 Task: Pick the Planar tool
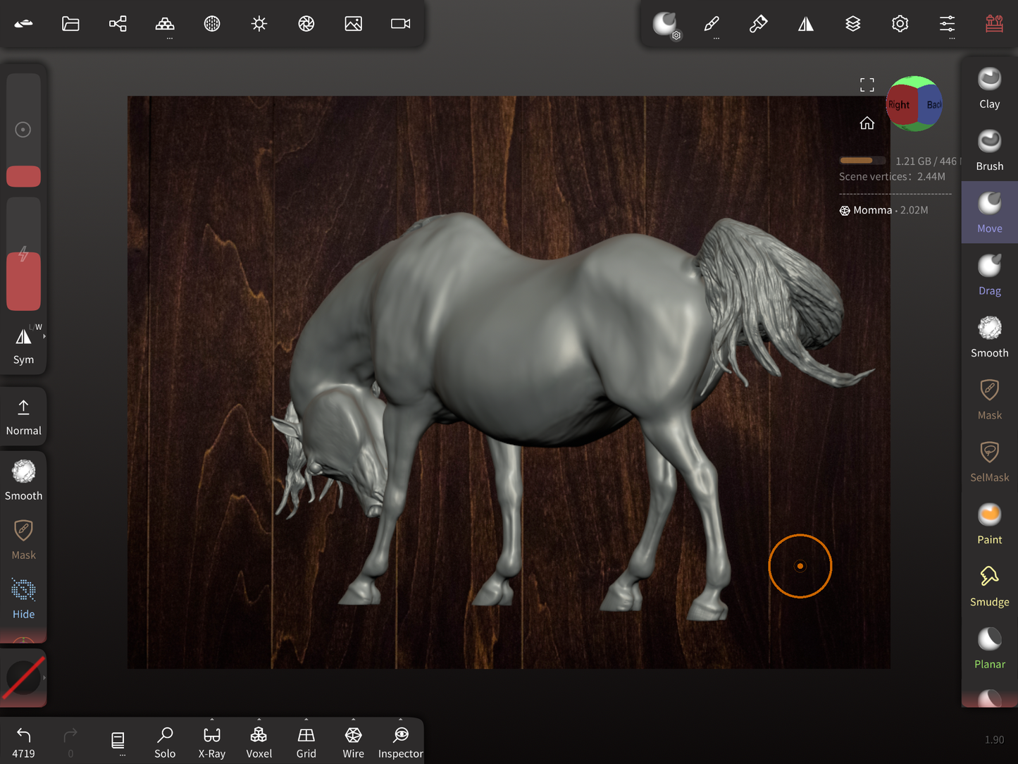(x=989, y=648)
